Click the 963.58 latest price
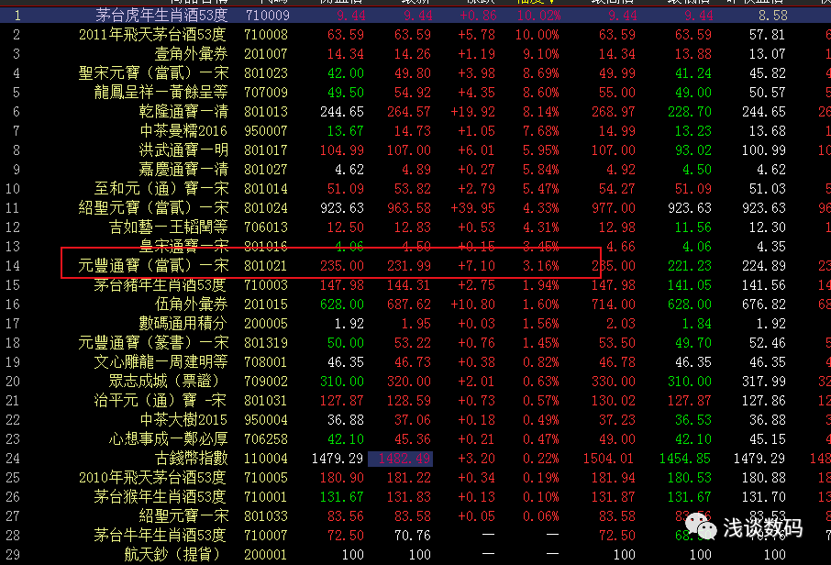Screen dimensions: 831x565 [x=408, y=208]
